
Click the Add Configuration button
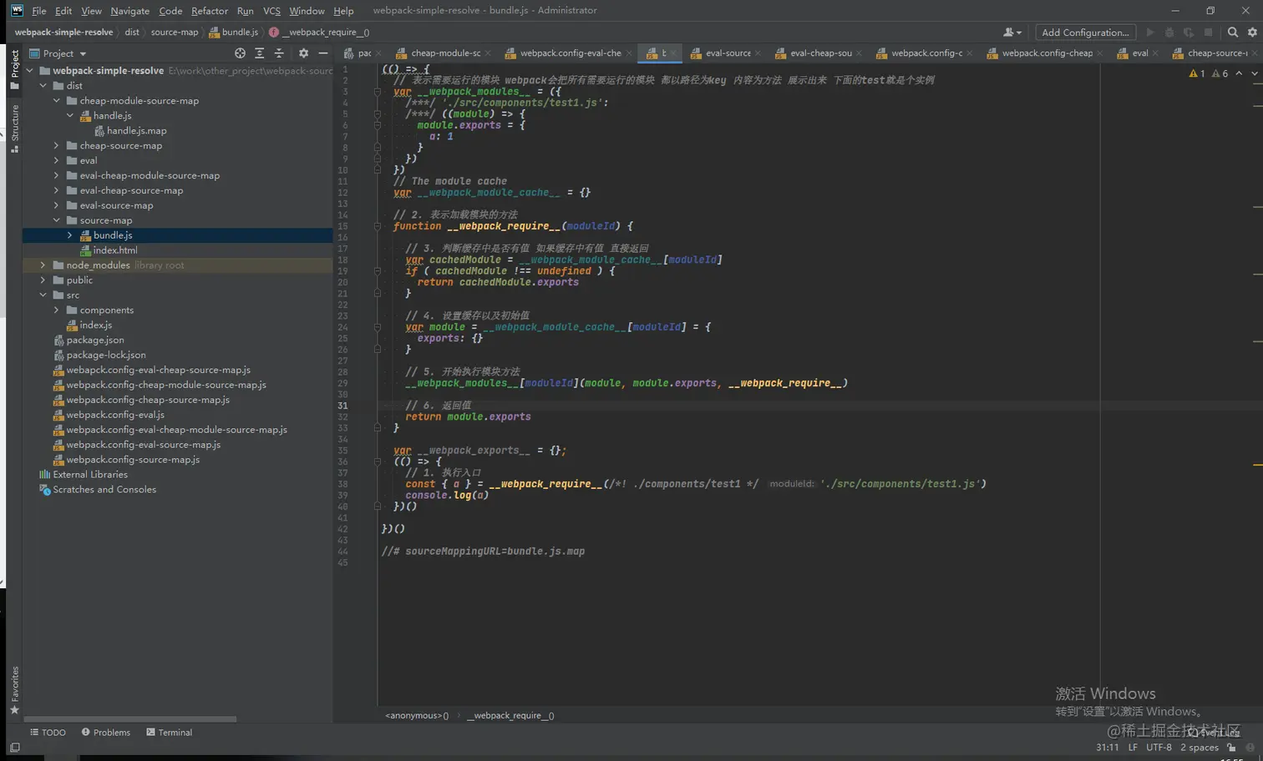click(1085, 33)
